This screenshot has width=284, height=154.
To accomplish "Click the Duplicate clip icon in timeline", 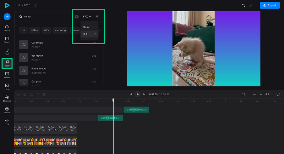I will pyautogui.click(x=25, y=94).
